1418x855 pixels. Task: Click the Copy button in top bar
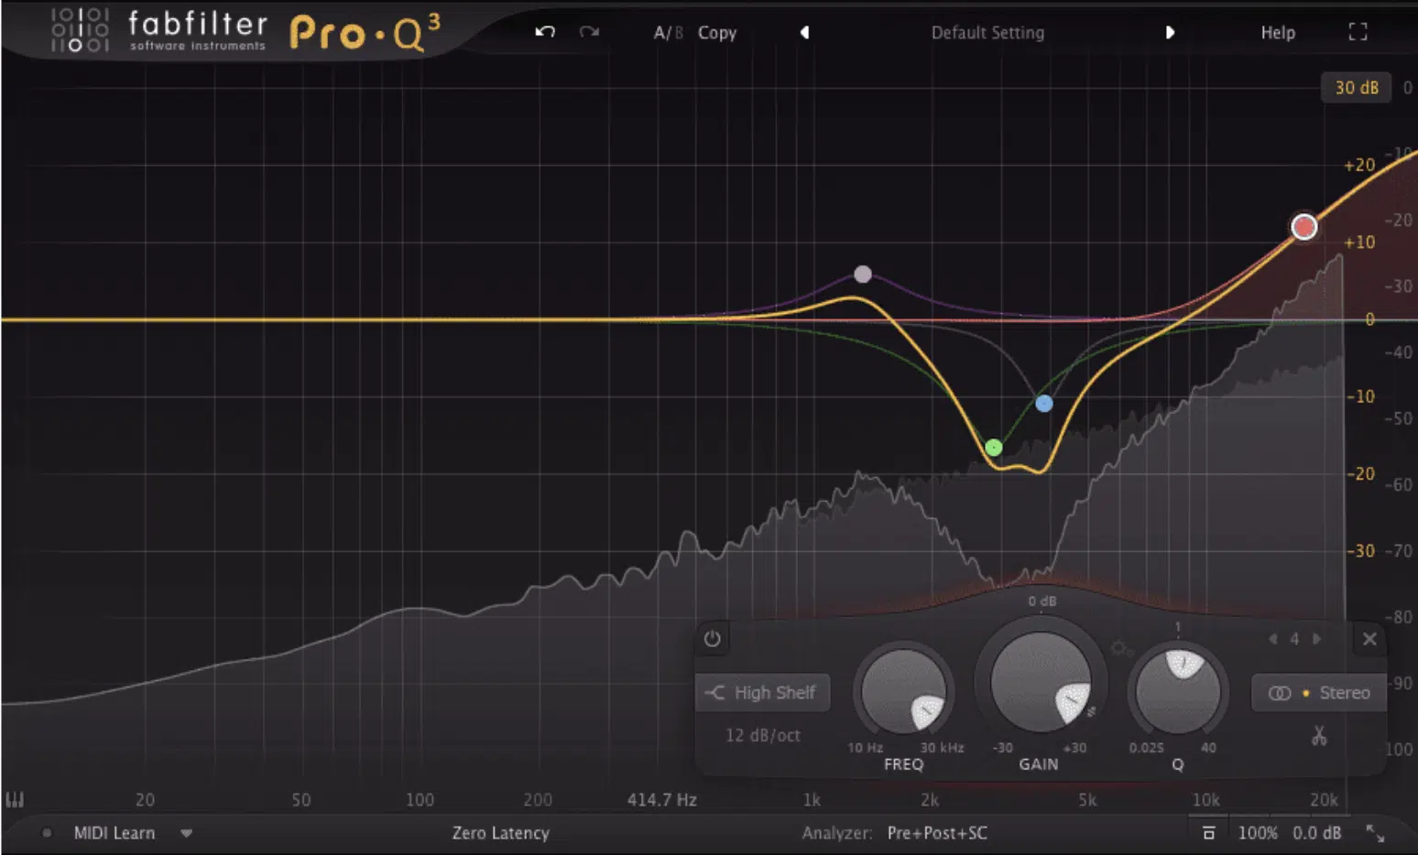point(717,33)
